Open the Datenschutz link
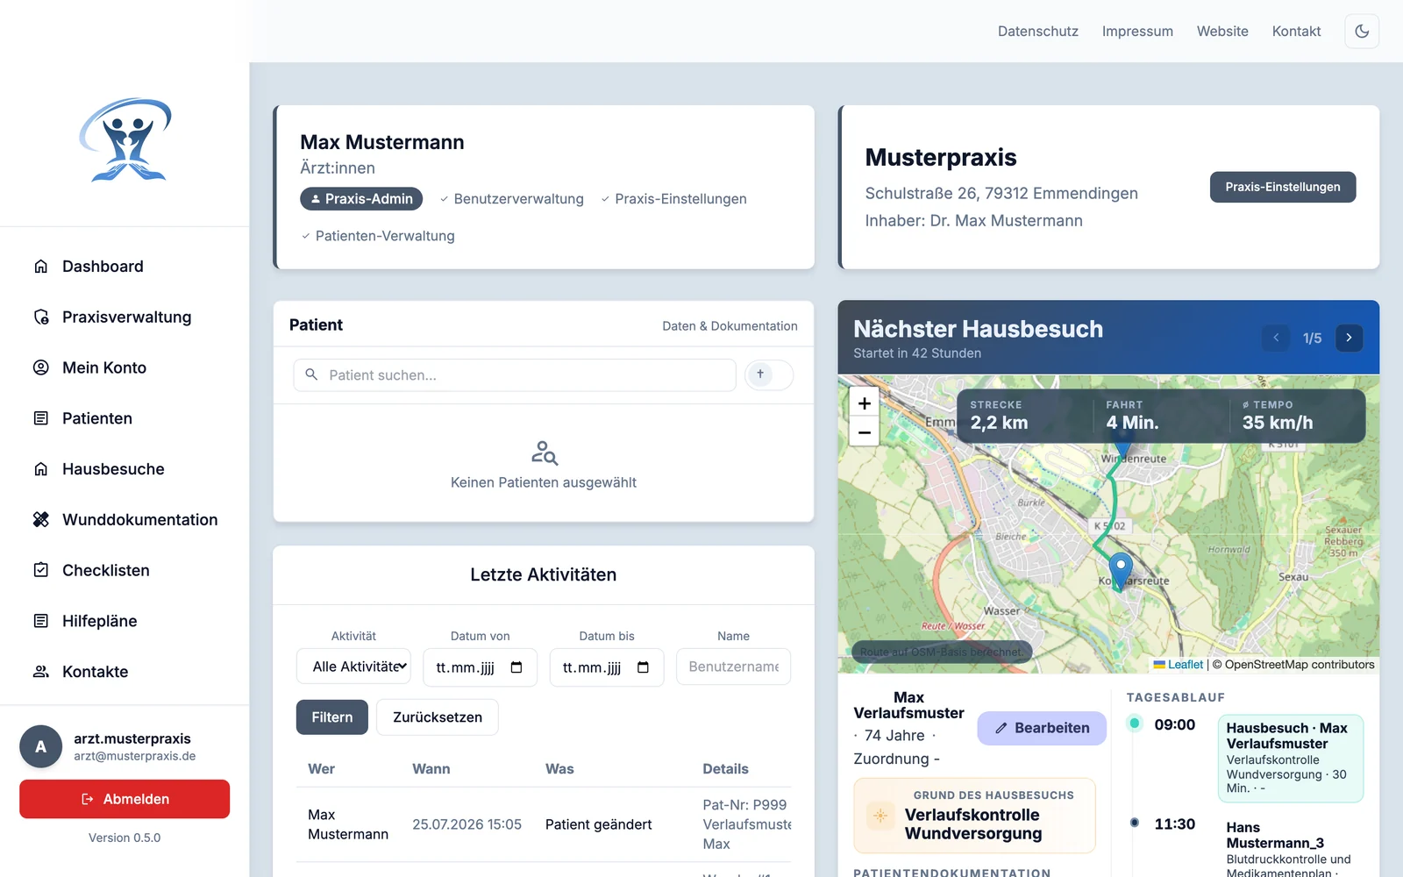The height and width of the screenshot is (877, 1403). 1038,31
